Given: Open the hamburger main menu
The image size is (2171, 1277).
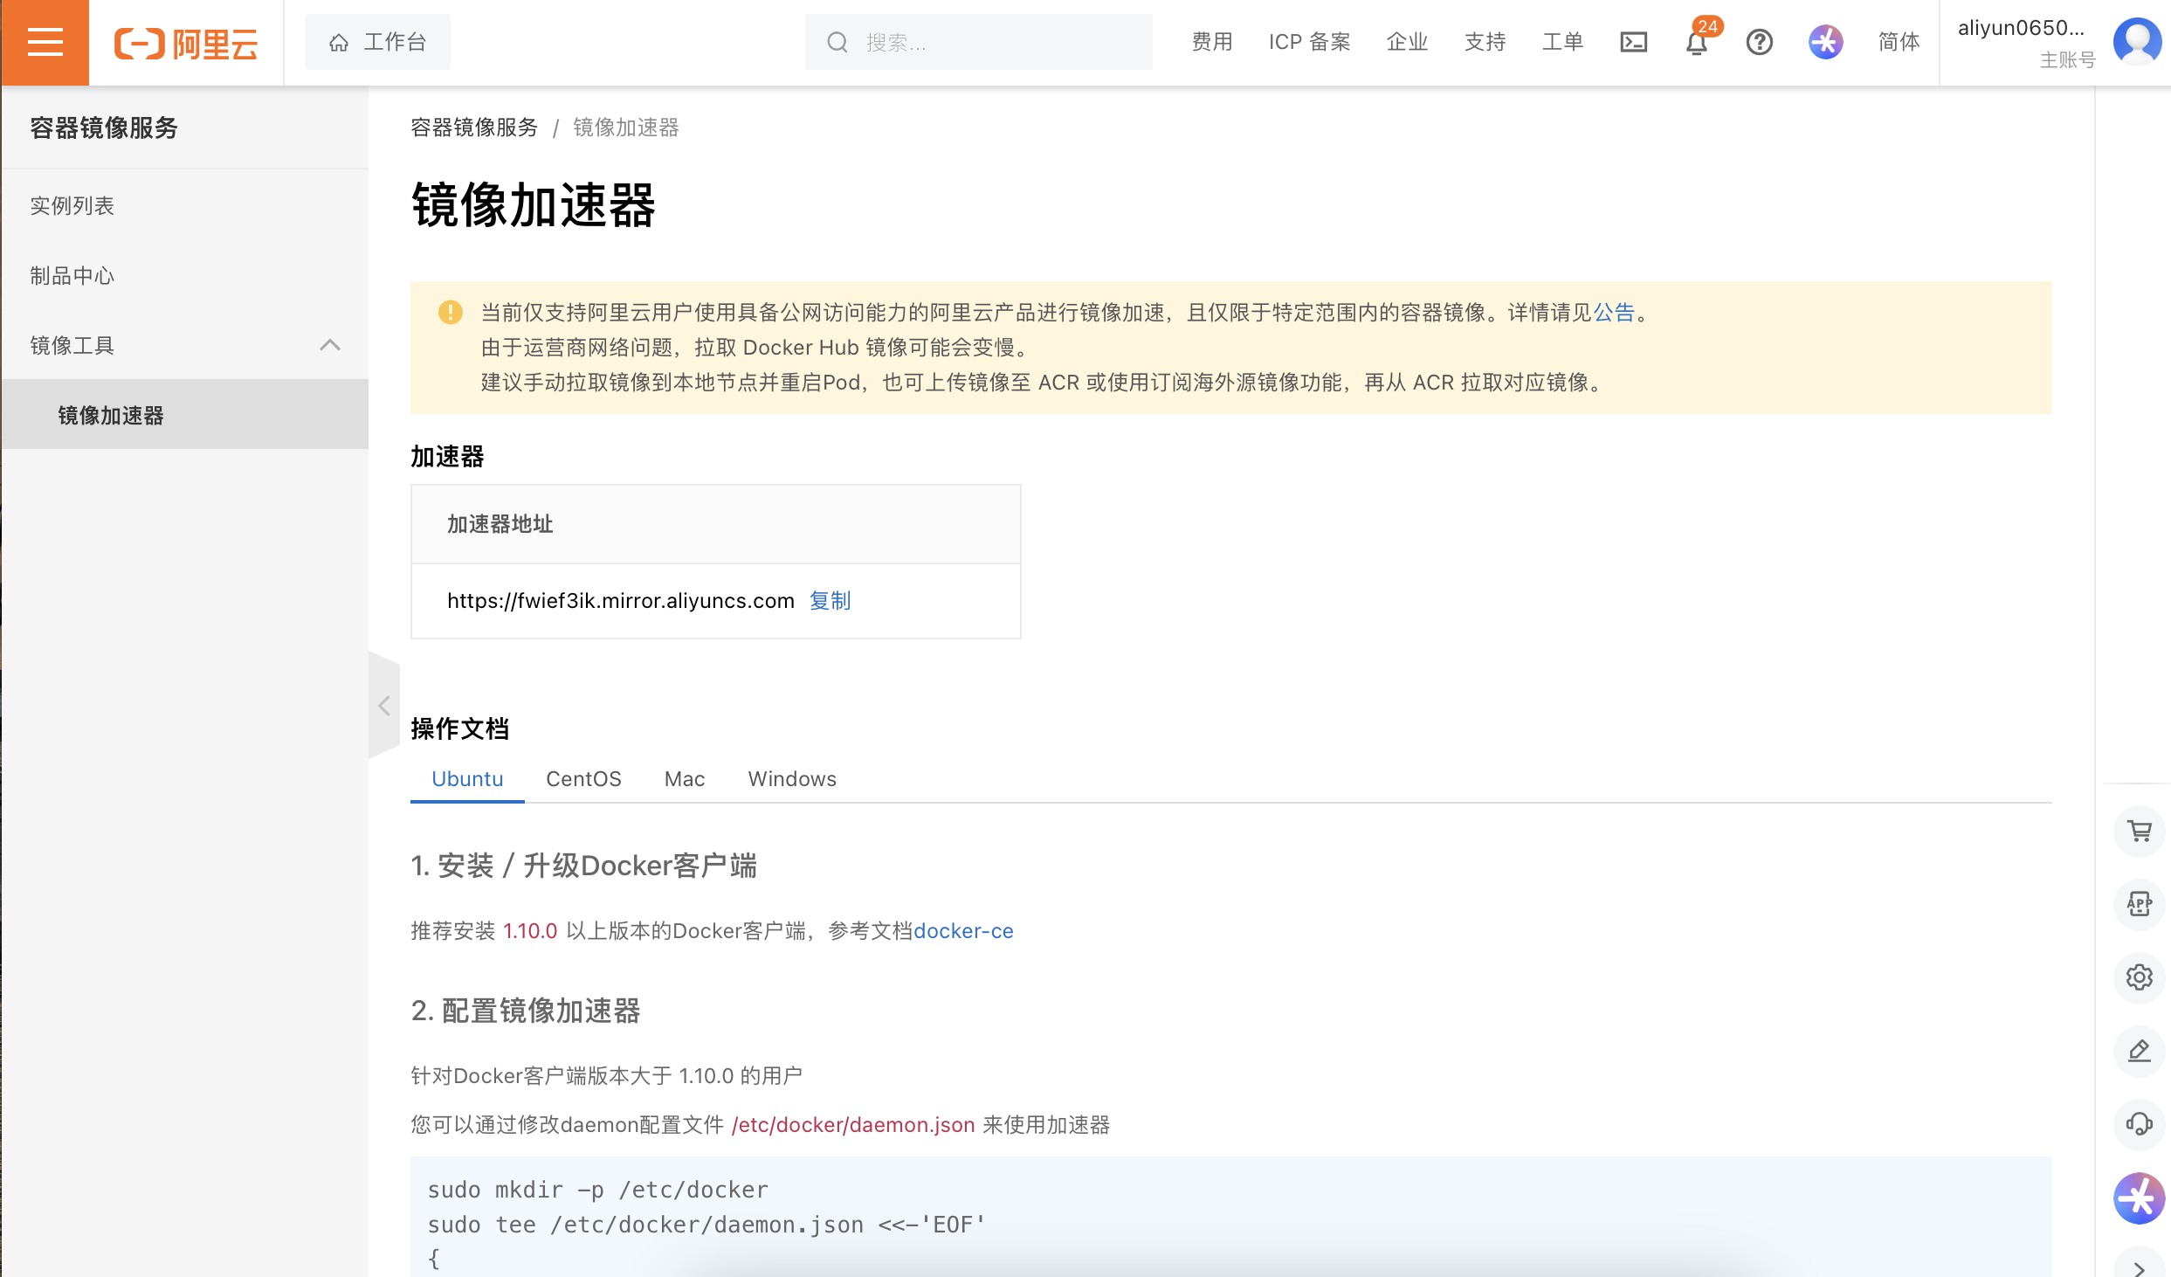Looking at the screenshot, I should pos(45,42).
